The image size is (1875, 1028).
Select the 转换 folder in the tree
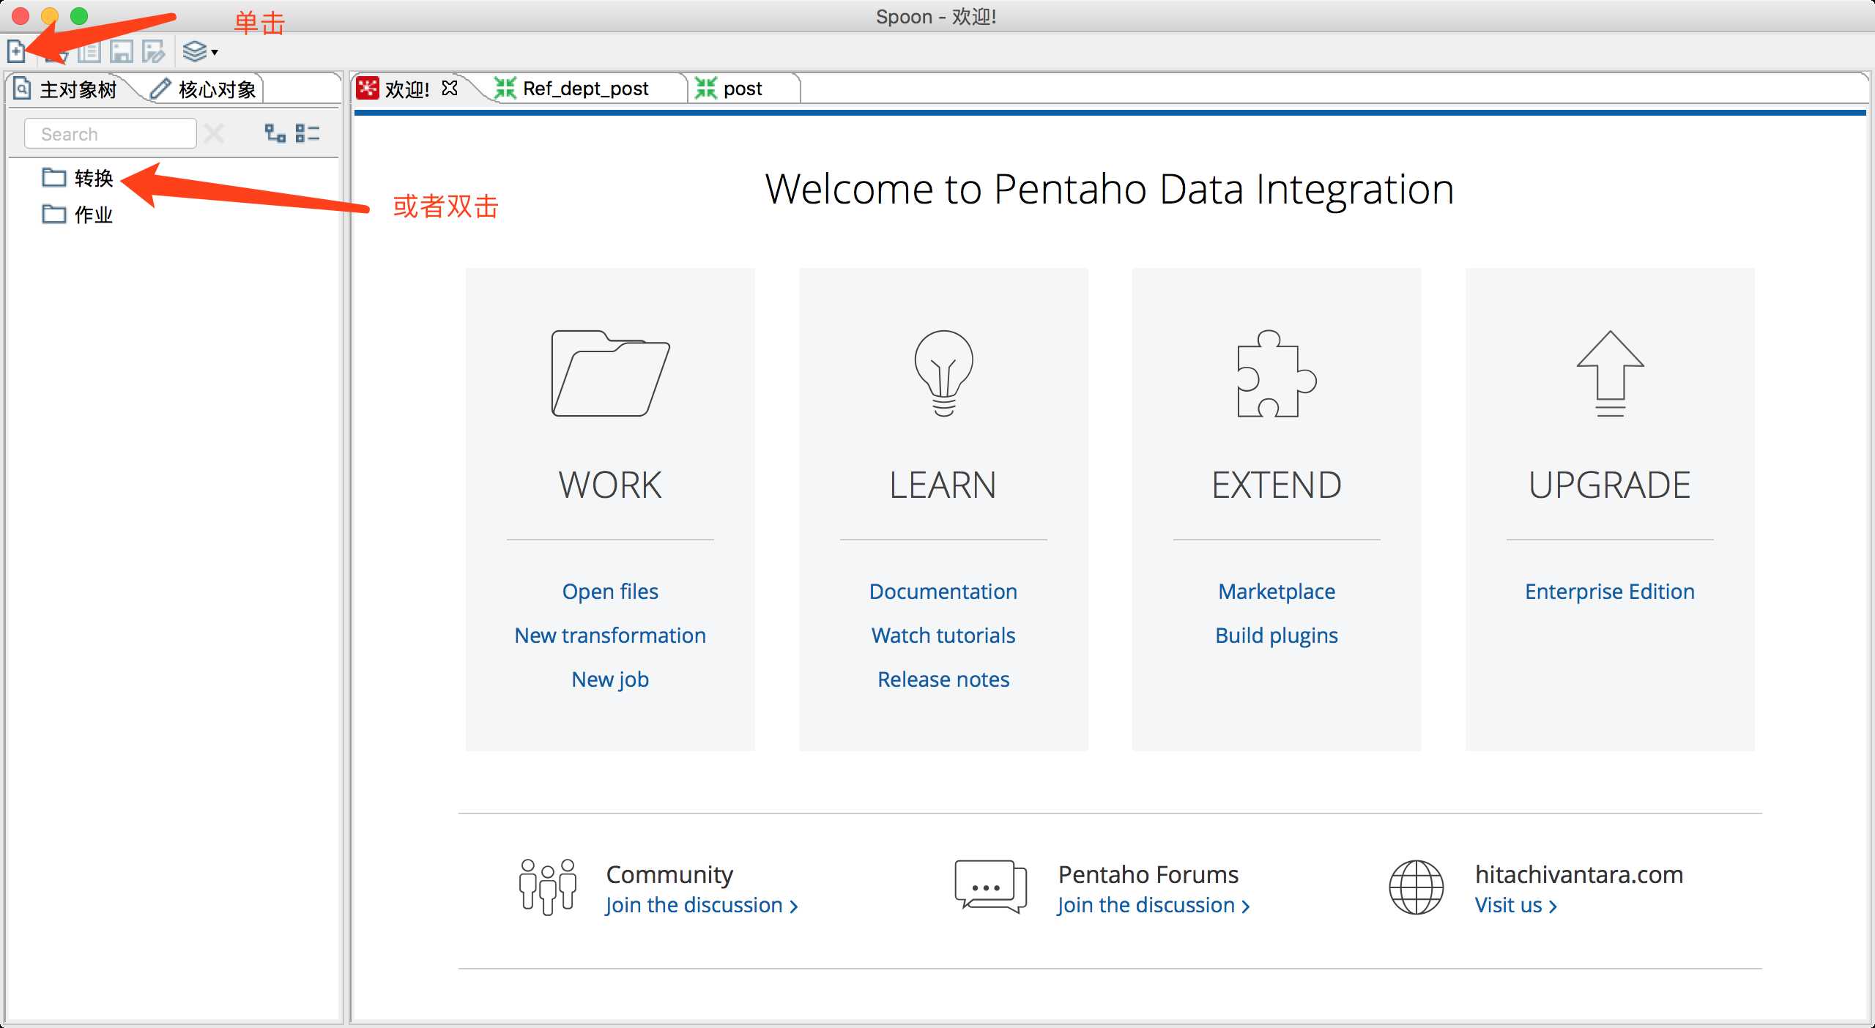click(x=78, y=178)
